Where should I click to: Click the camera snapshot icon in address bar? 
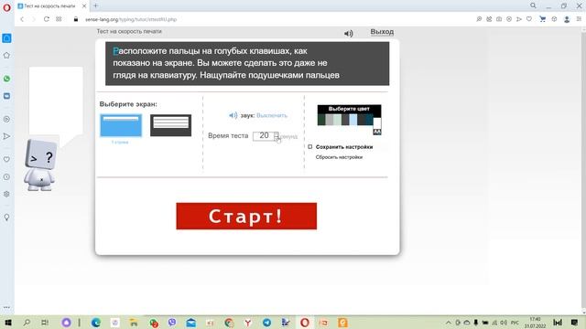[499, 19]
